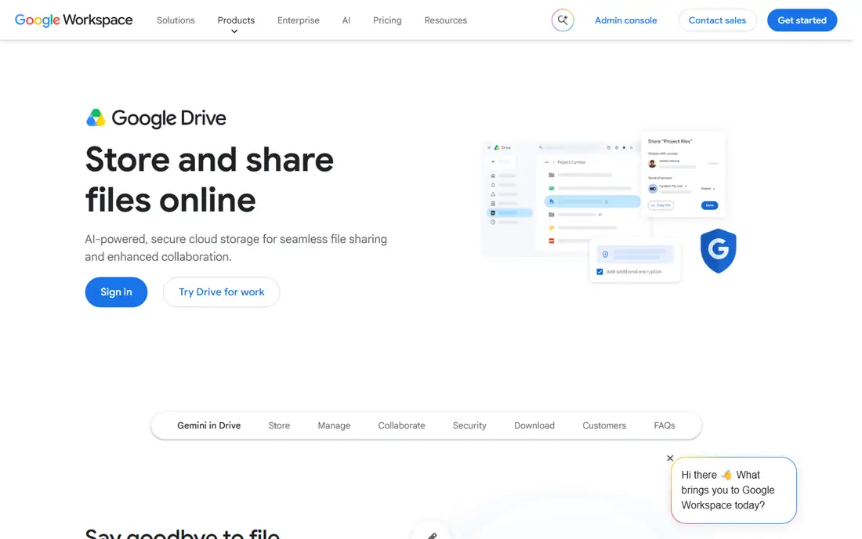
Task: Click the Contact sales button
Action: click(x=717, y=20)
